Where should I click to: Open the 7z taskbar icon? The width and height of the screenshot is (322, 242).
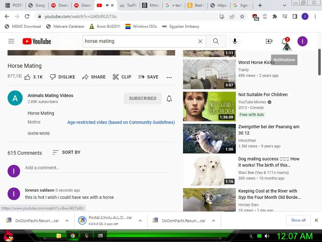[100, 236]
